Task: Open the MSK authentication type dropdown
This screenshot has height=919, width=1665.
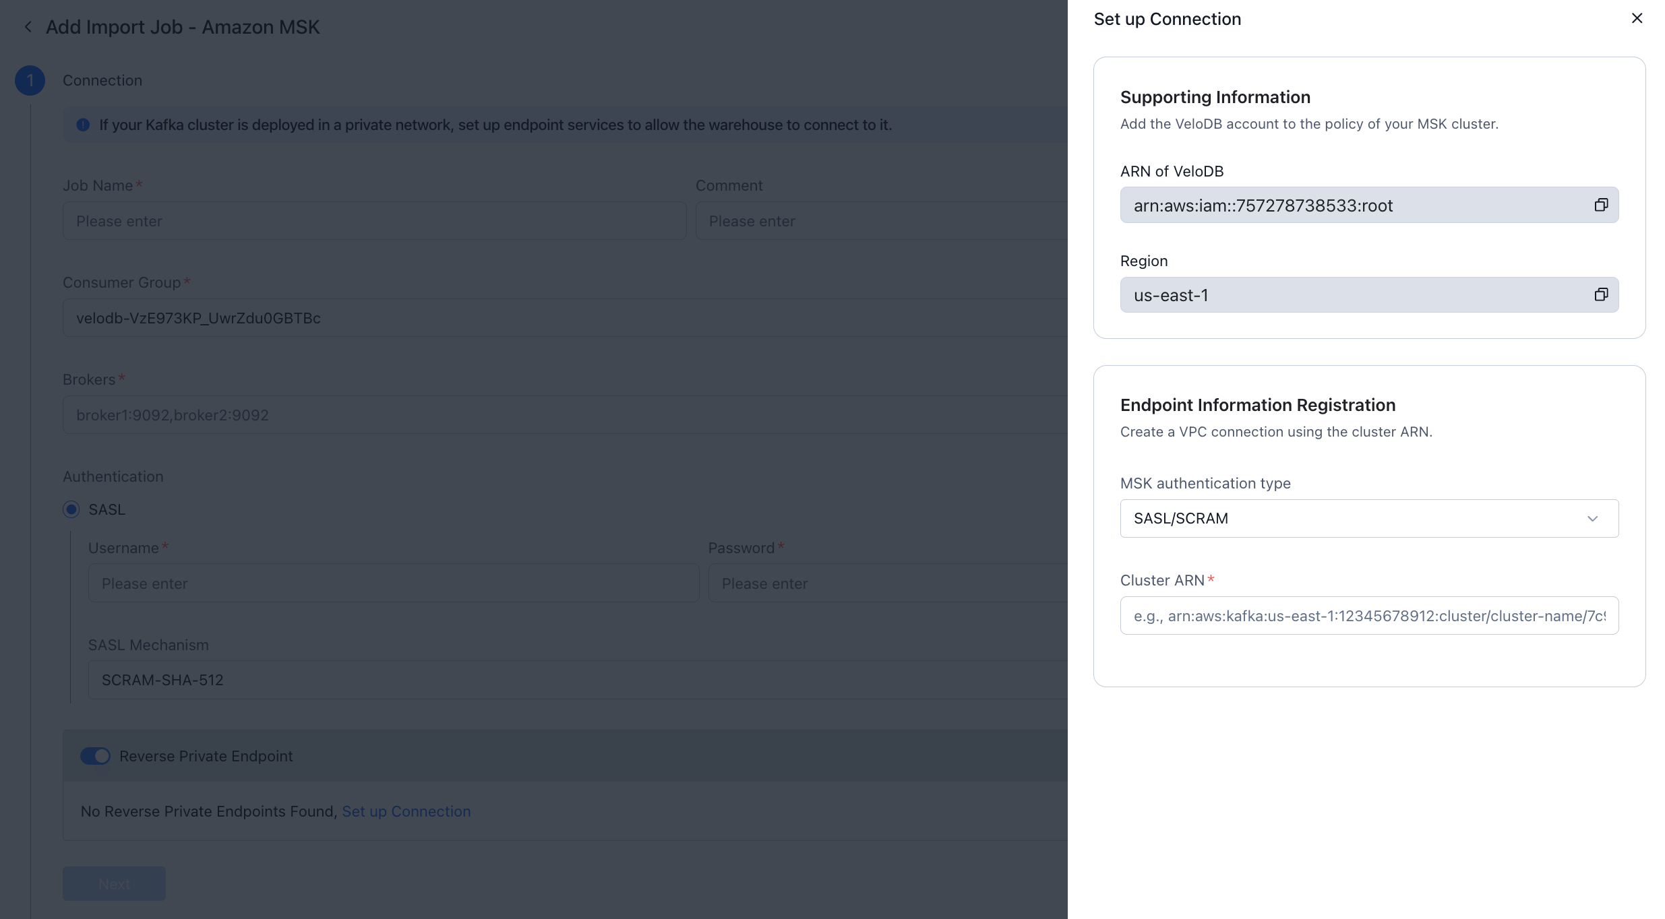Action: click(x=1369, y=518)
